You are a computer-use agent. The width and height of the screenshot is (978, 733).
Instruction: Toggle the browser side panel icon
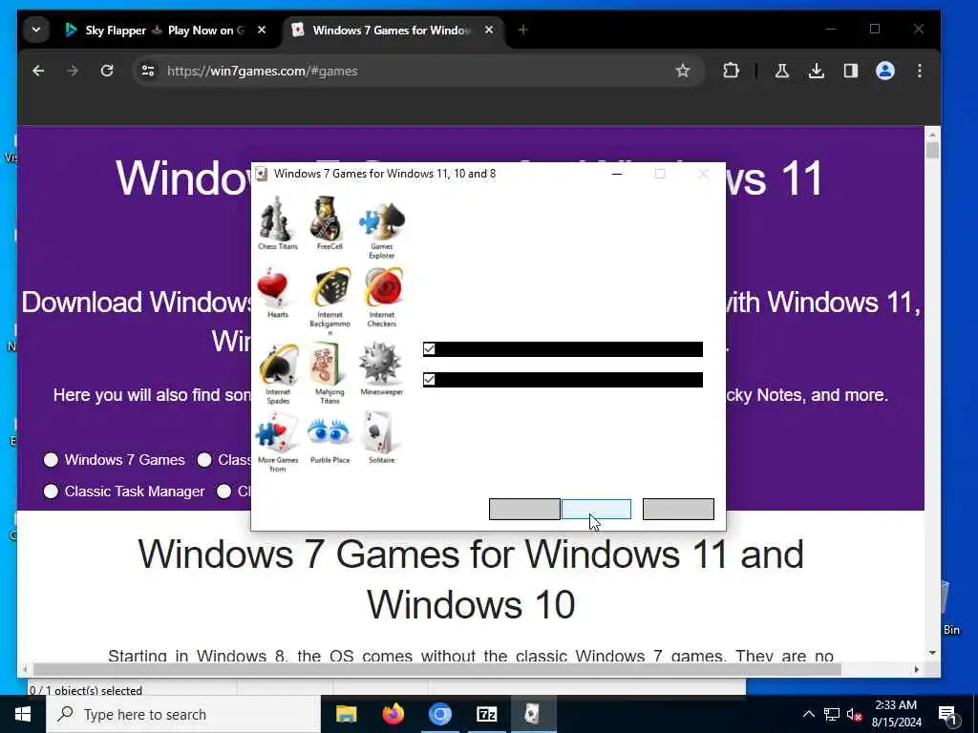[x=851, y=71]
